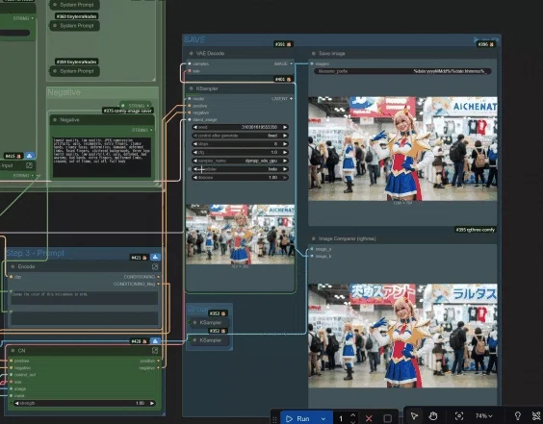This screenshot has height=424, width=543.
Task: Open the Run button dropdown arrow
Action: [x=323, y=418]
